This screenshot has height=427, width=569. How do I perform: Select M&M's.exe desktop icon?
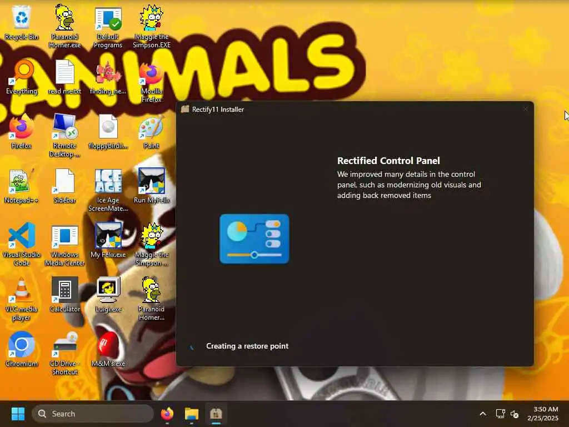pyautogui.click(x=108, y=349)
